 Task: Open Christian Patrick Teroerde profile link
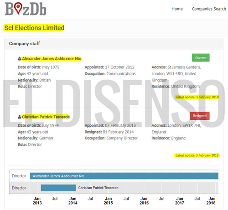[46, 117]
